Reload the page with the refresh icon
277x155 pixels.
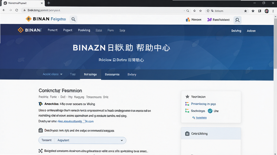click(x=17, y=10)
